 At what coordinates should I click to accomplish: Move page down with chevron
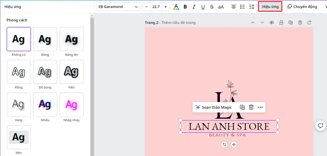[x=262, y=23]
